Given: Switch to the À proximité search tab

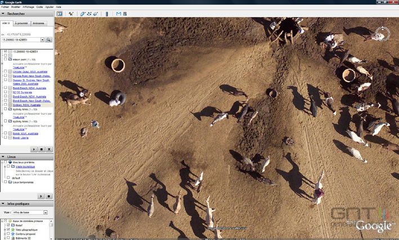Looking at the screenshot, I should [21, 24].
